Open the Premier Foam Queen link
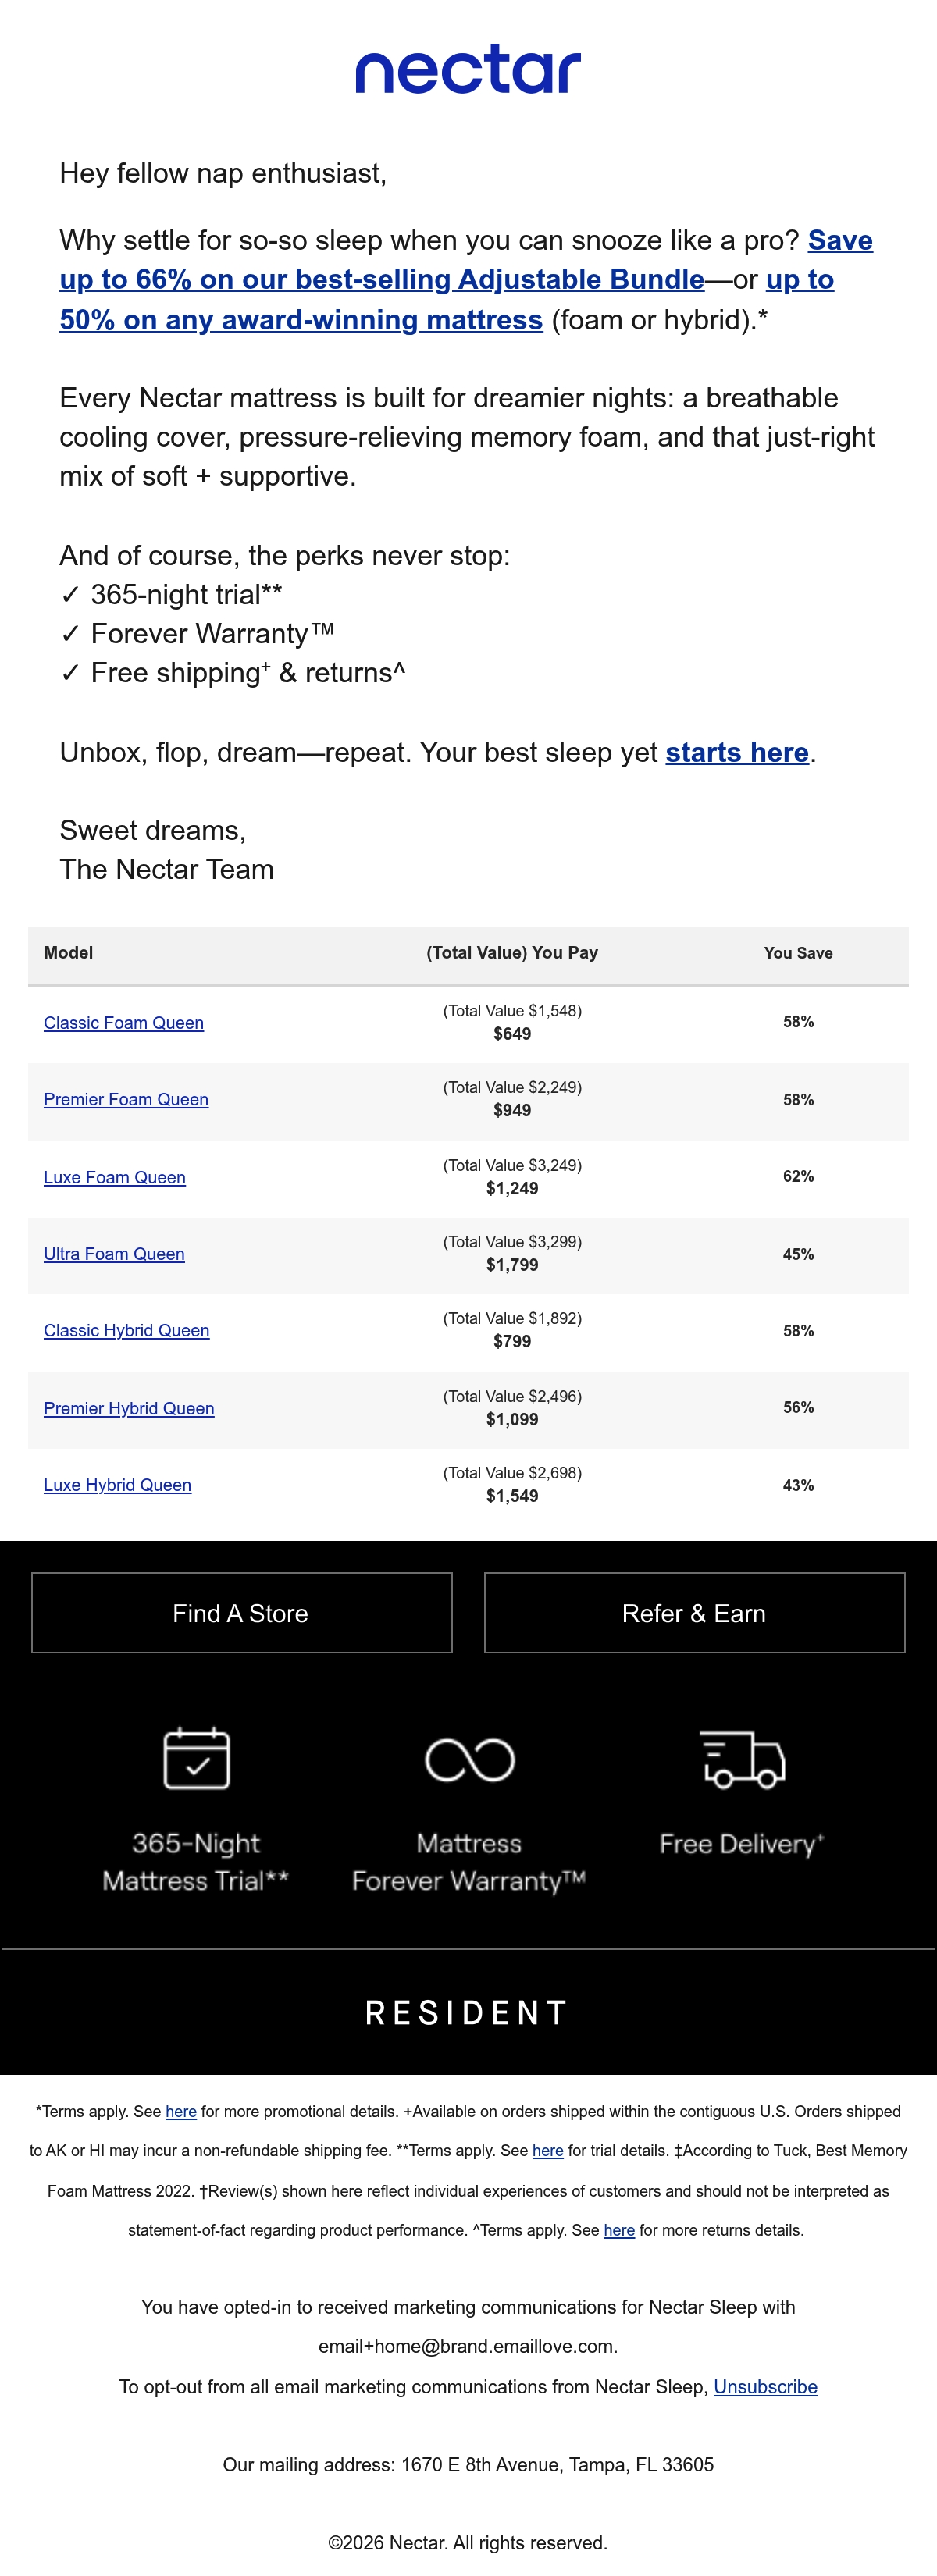 pos(126,1099)
